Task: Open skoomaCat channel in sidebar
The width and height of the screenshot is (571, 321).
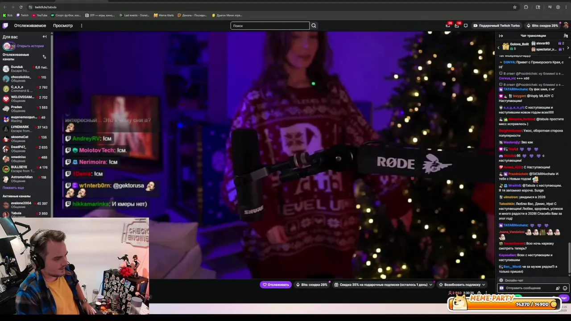Action: [x=26, y=139]
